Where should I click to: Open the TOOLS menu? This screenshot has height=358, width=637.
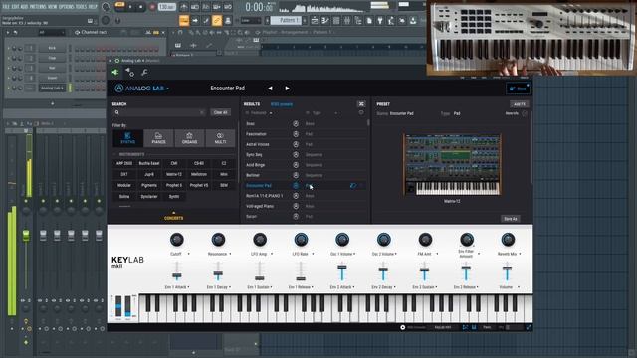[82, 7]
